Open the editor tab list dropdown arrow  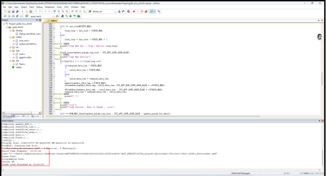319,21
